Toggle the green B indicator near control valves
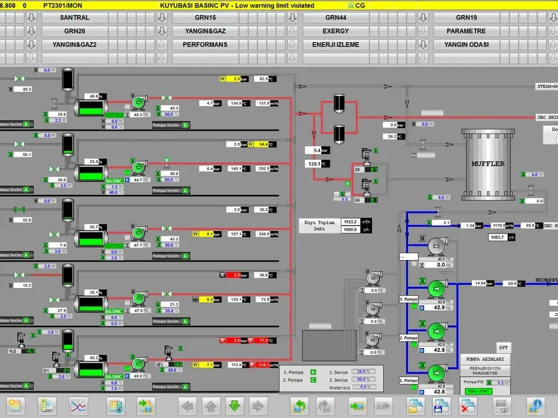This screenshot has width=558, height=418. coord(348,184)
